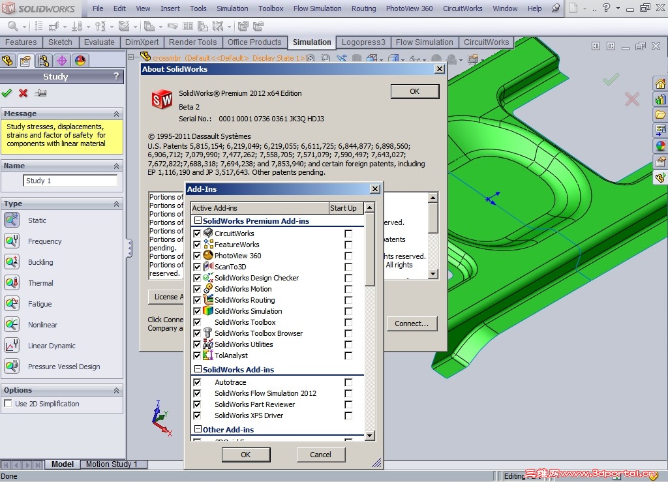
Task: Open the Flow Simulation menu
Action: click(317, 8)
